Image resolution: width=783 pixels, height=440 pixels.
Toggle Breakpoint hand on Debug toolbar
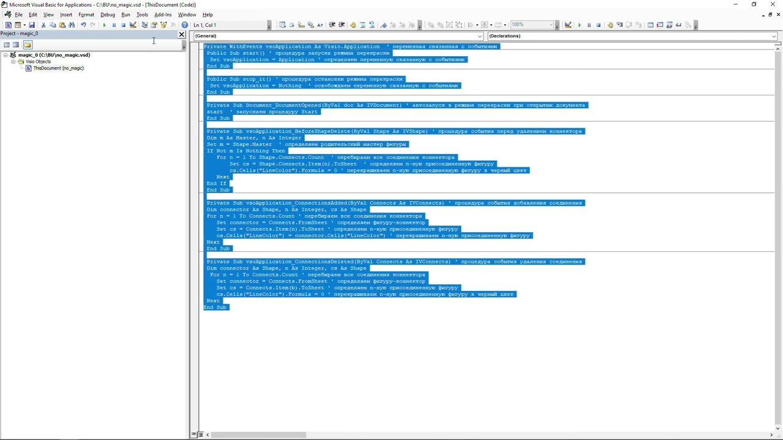(610, 25)
